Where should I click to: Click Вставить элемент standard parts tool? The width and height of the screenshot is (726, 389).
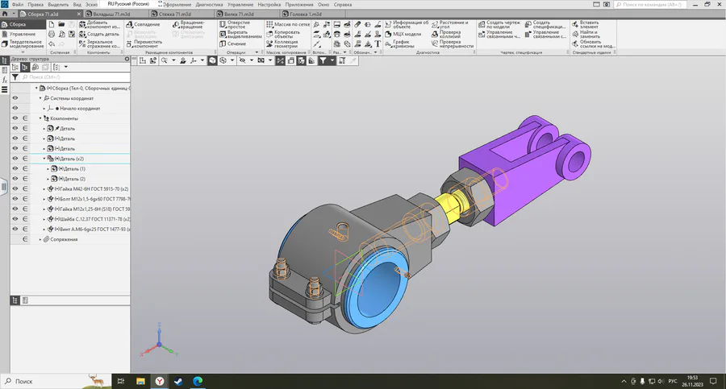tap(586, 24)
